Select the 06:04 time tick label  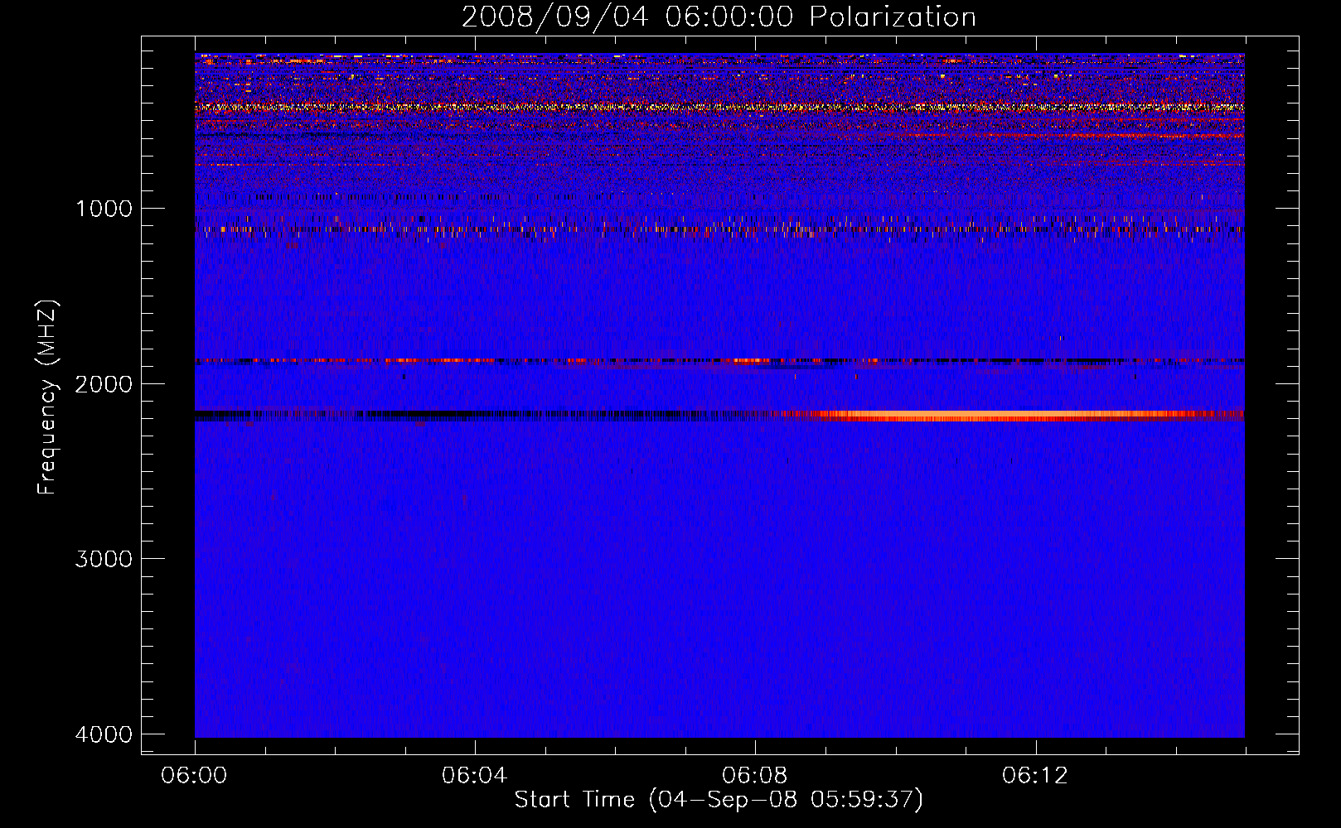pos(474,776)
